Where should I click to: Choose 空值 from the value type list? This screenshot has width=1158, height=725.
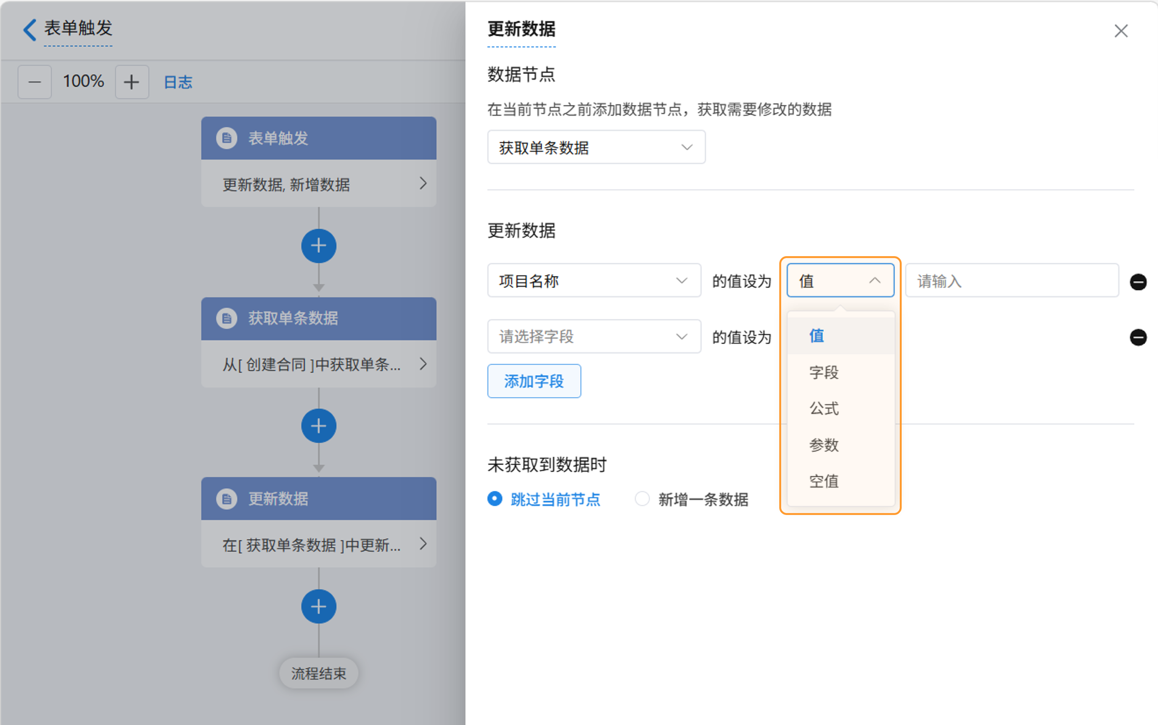[x=823, y=481]
